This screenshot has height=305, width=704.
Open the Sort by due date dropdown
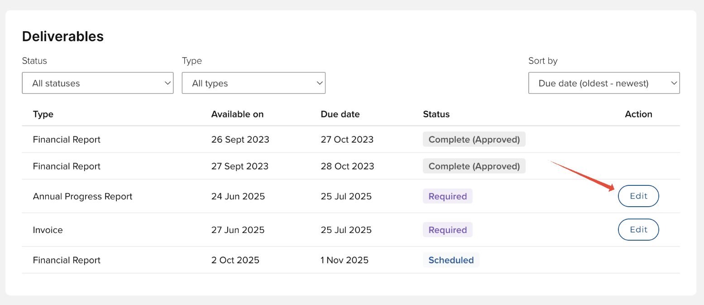[x=603, y=83]
